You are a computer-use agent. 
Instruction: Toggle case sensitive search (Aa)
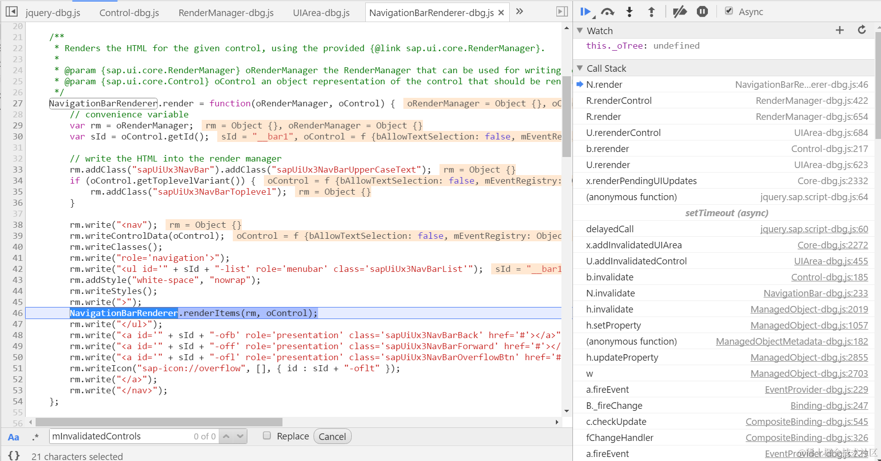(x=14, y=437)
